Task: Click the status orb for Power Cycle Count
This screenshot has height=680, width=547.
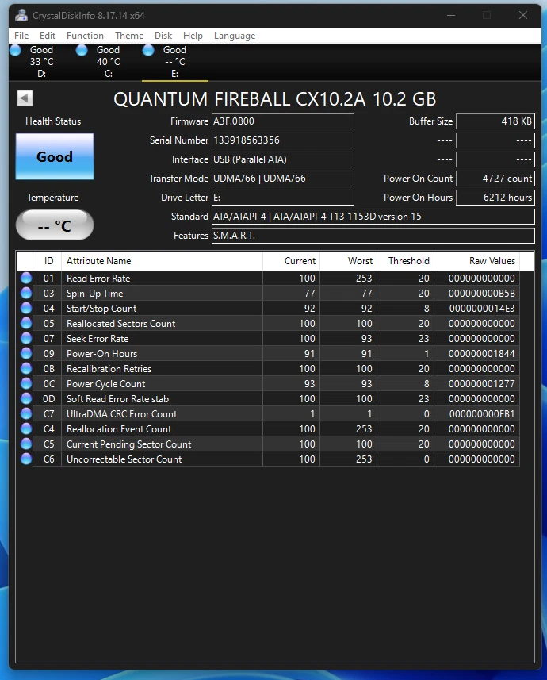Action: point(26,383)
